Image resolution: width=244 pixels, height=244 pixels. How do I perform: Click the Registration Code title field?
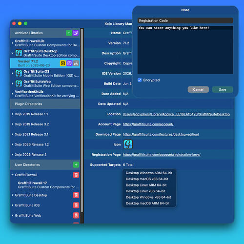(x=185, y=20)
